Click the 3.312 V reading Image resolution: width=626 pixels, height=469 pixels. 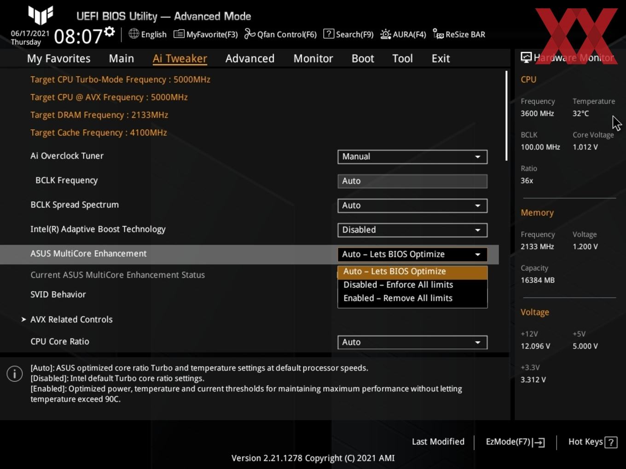pyautogui.click(x=533, y=380)
